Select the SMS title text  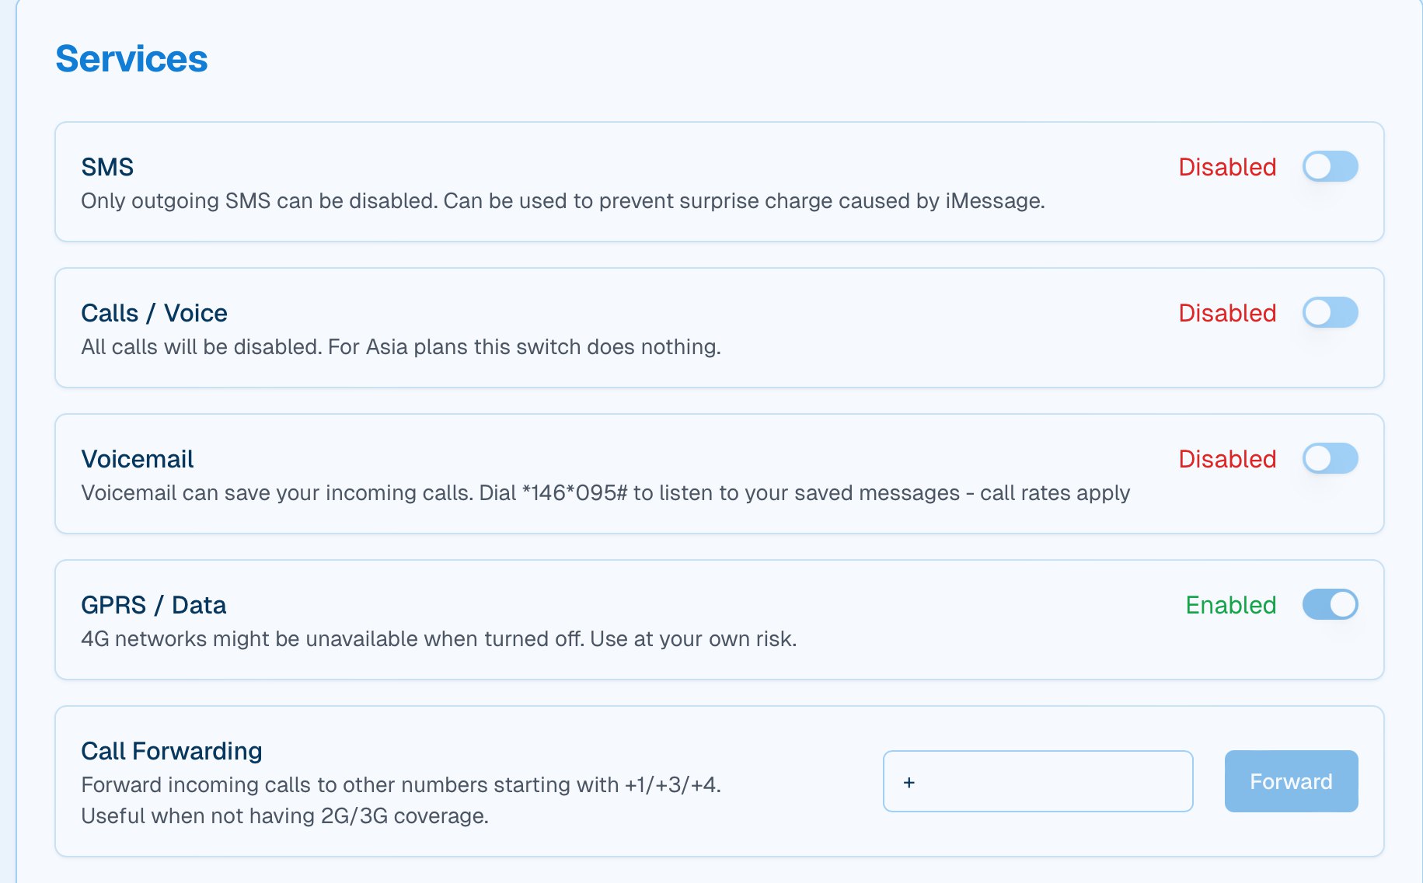[x=107, y=167]
